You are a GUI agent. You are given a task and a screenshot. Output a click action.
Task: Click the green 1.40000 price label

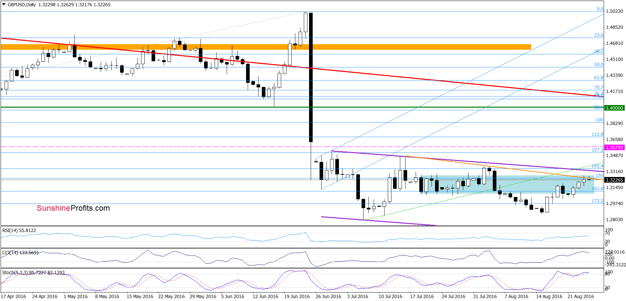tap(614, 108)
